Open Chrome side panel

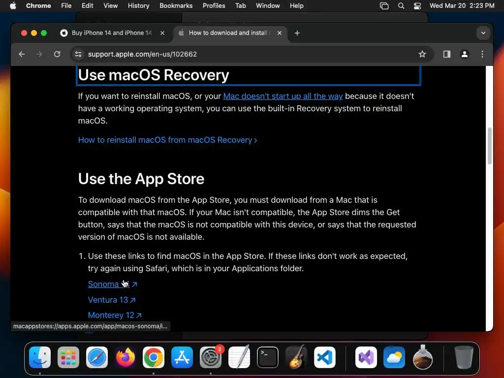click(447, 54)
